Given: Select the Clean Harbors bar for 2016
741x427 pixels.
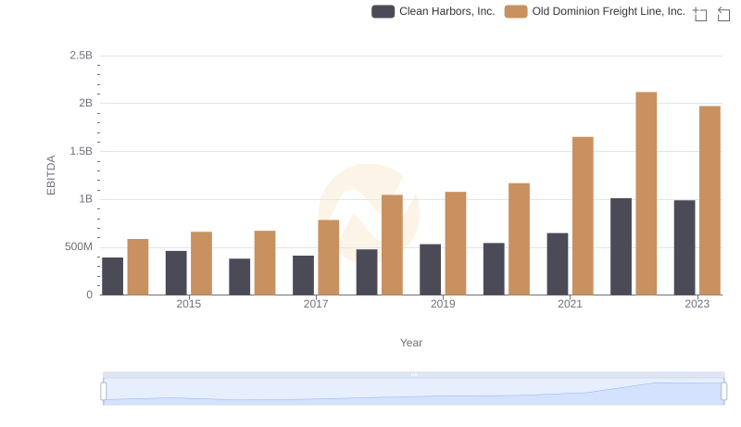Looking at the screenshot, I should (240, 277).
